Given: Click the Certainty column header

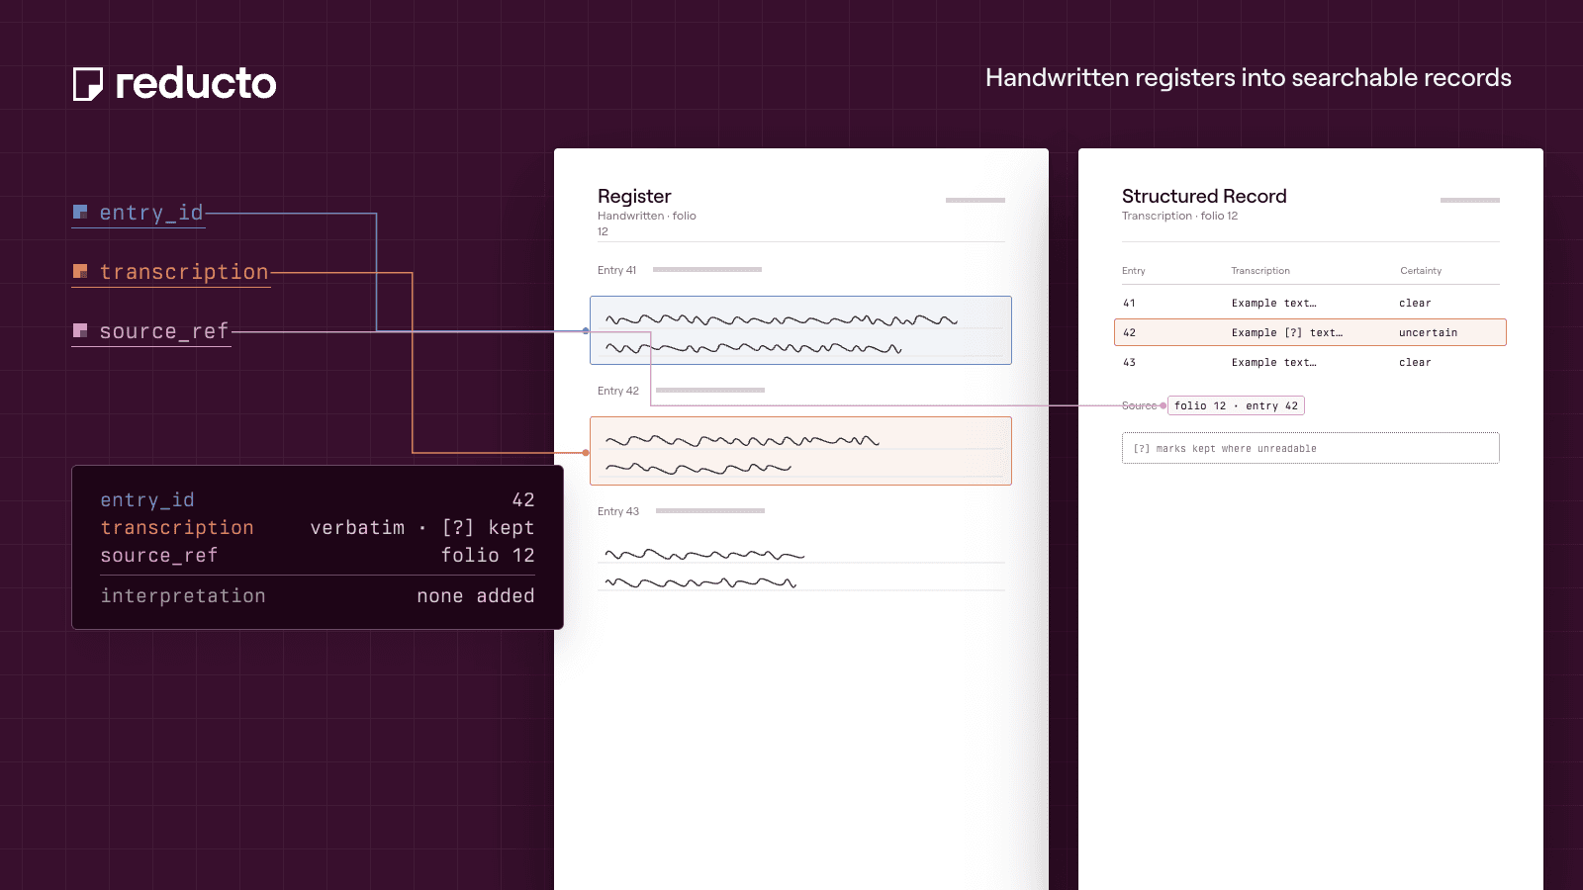Looking at the screenshot, I should (x=1421, y=271).
